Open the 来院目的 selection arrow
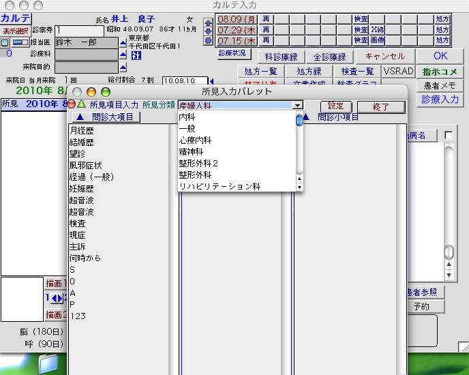The image size is (469, 375). click(x=123, y=68)
